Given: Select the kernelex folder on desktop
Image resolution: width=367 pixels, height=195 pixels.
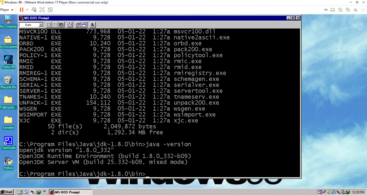Looking at the screenshot, I should 8,123.
